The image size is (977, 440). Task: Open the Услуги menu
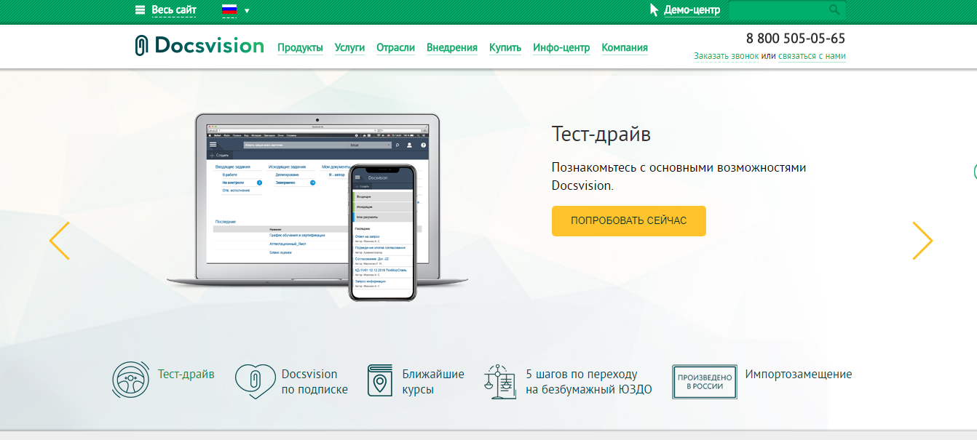click(349, 48)
